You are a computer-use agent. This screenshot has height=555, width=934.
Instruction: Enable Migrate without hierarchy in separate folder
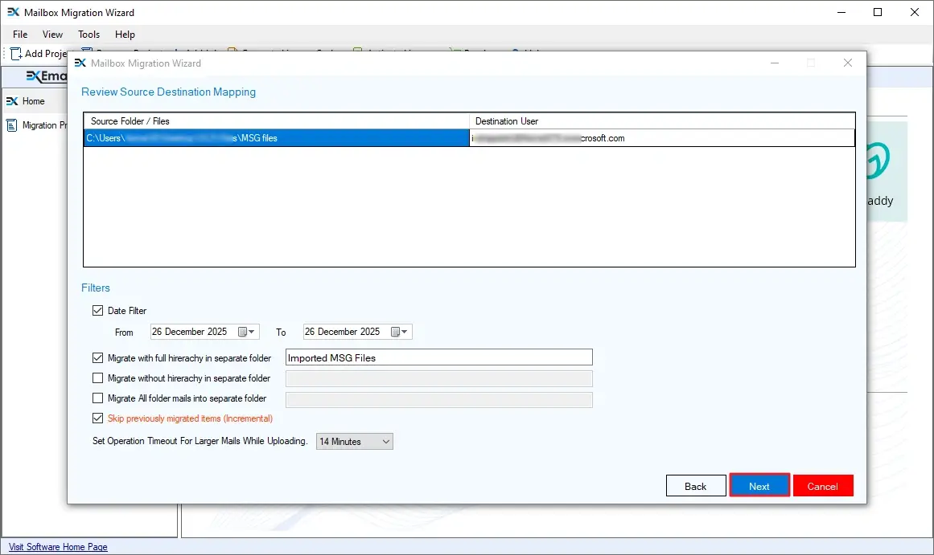[x=97, y=377]
